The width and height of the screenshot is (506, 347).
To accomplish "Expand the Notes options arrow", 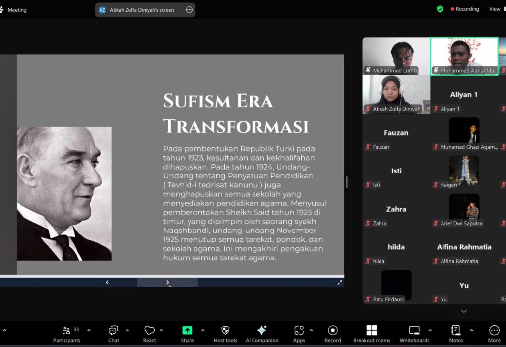I will click(x=471, y=330).
